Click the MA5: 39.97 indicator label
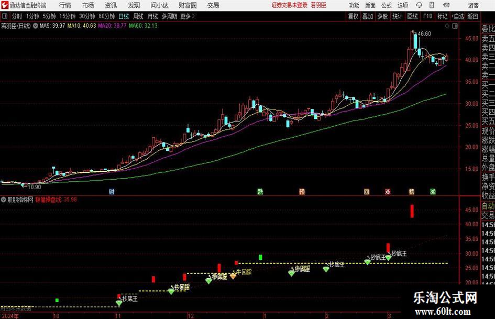 coord(52,26)
